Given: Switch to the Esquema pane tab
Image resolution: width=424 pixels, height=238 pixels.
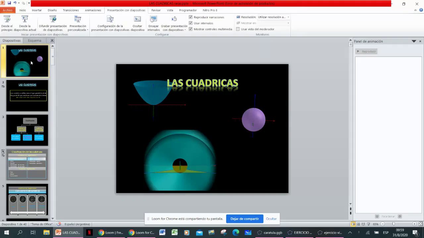Looking at the screenshot, I should click(x=35, y=40).
